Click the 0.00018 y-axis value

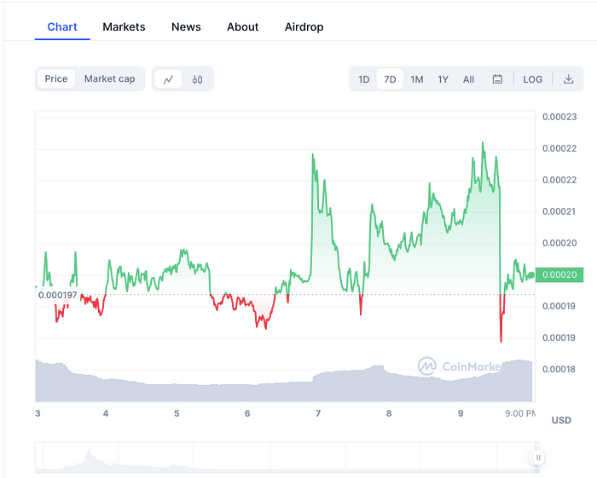[x=559, y=369]
